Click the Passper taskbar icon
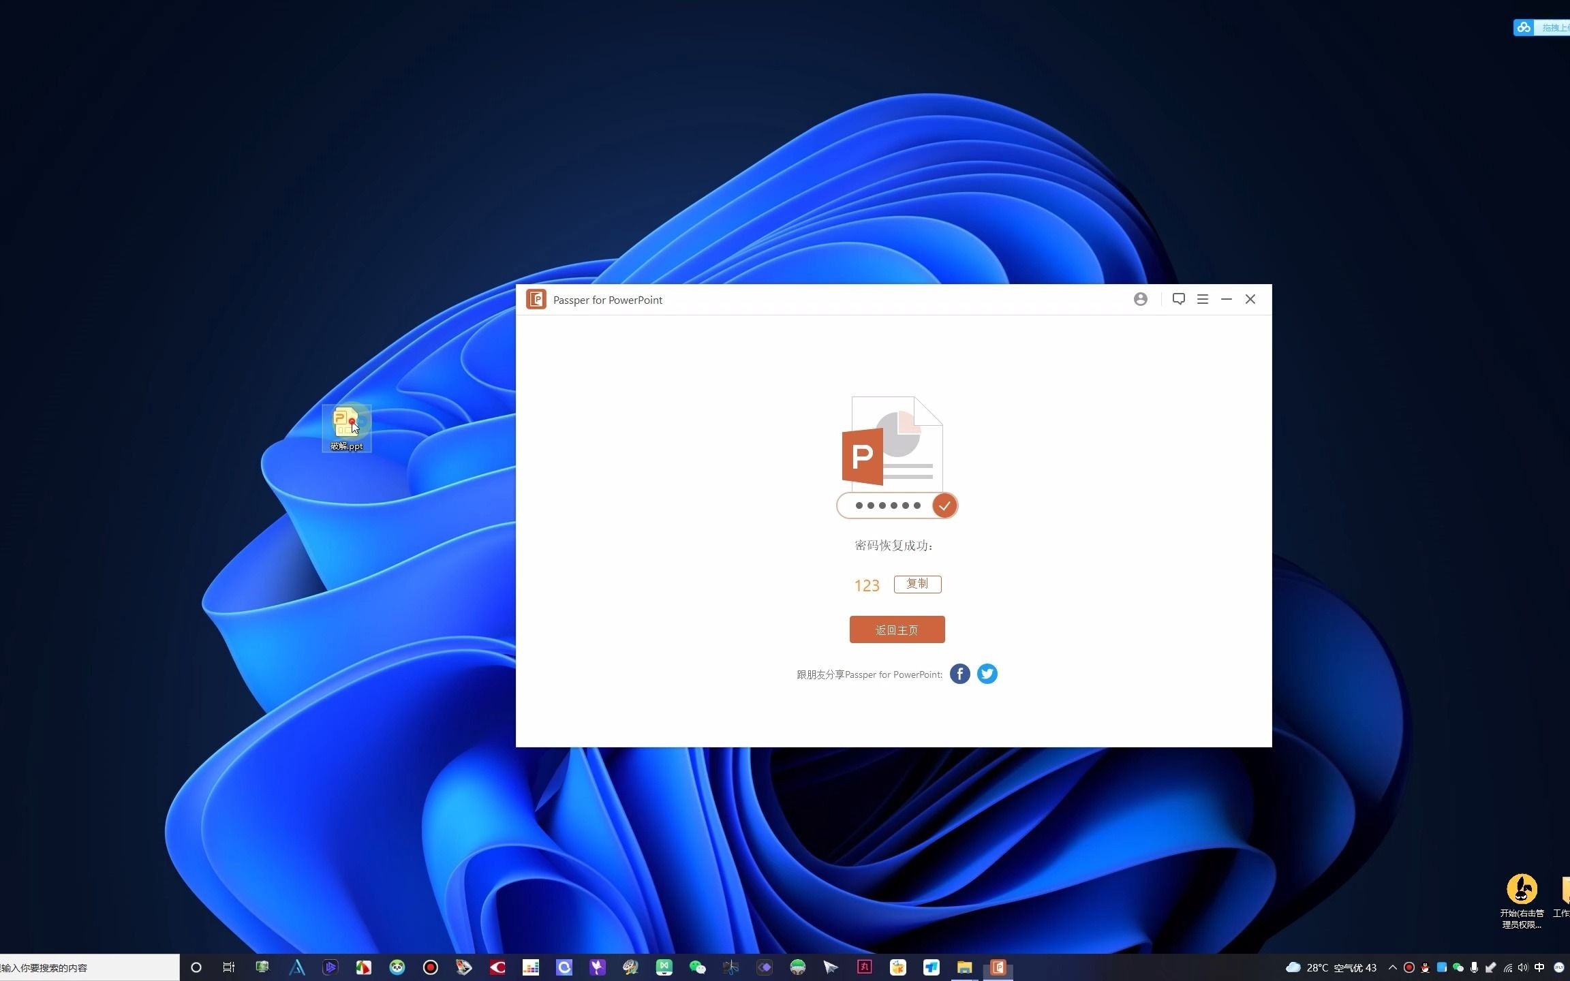The height and width of the screenshot is (981, 1570). (998, 967)
